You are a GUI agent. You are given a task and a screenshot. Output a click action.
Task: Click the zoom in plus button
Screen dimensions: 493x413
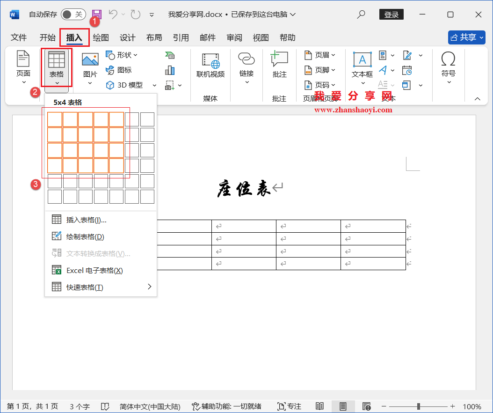(x=453, y=406)
